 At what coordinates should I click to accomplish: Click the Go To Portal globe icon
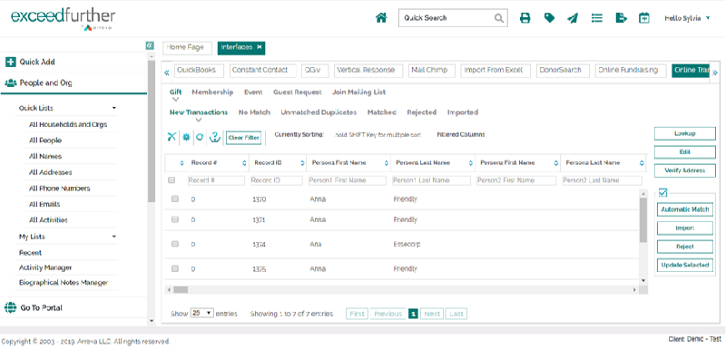10,307
